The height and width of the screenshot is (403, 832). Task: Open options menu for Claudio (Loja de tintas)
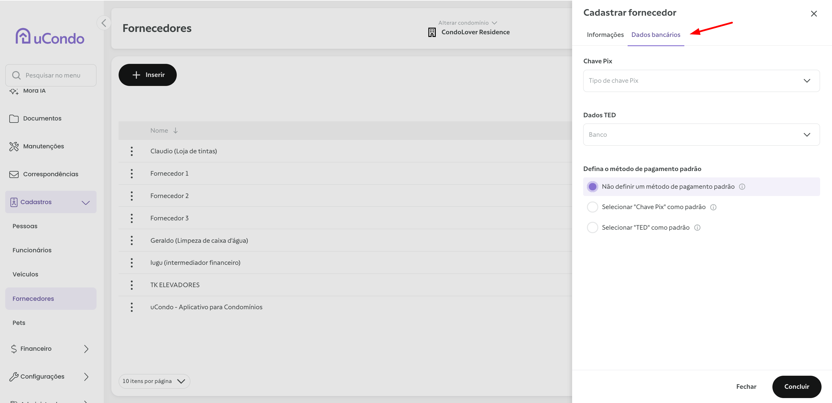[x=131, y=151]
